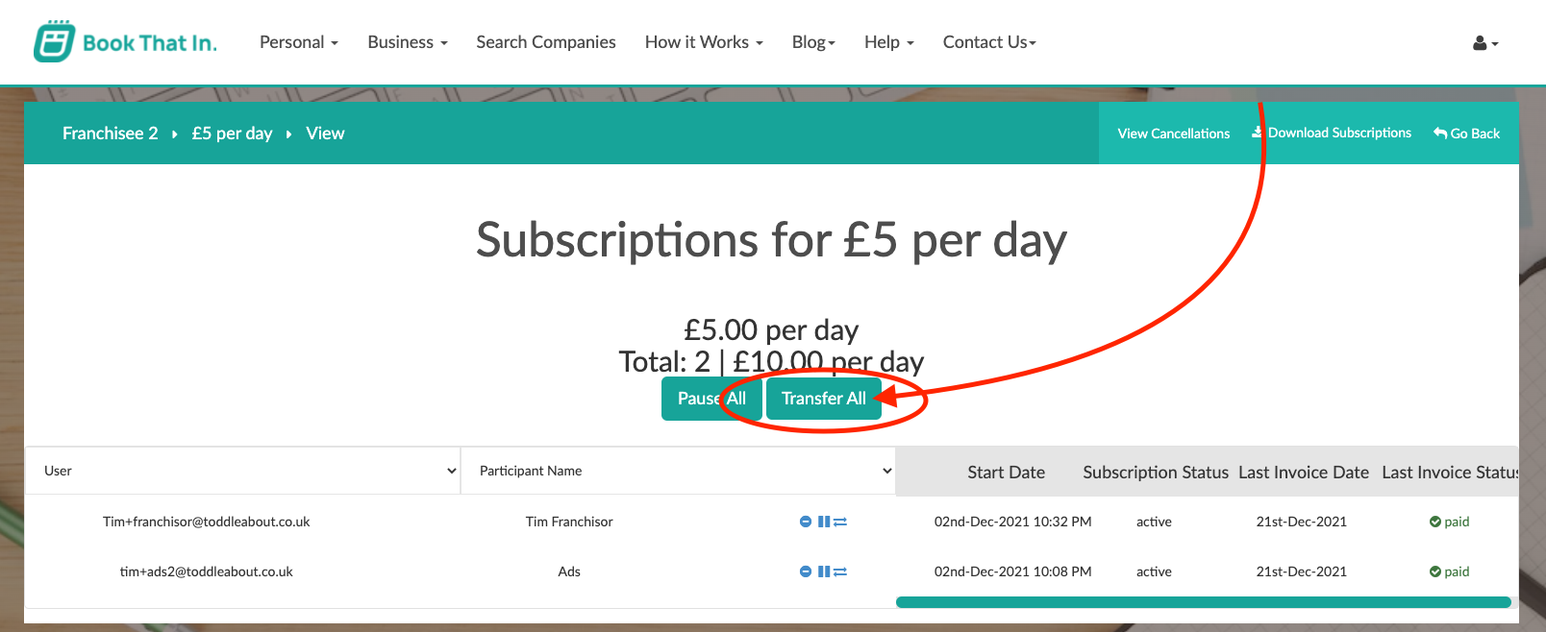This screenshot has width=1546, height=632.
Task: Click the Book That In logo
Action: pos(125,42)
